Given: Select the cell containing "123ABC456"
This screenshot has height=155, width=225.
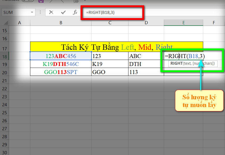Looking at the screenshot, I should [61, 56].
